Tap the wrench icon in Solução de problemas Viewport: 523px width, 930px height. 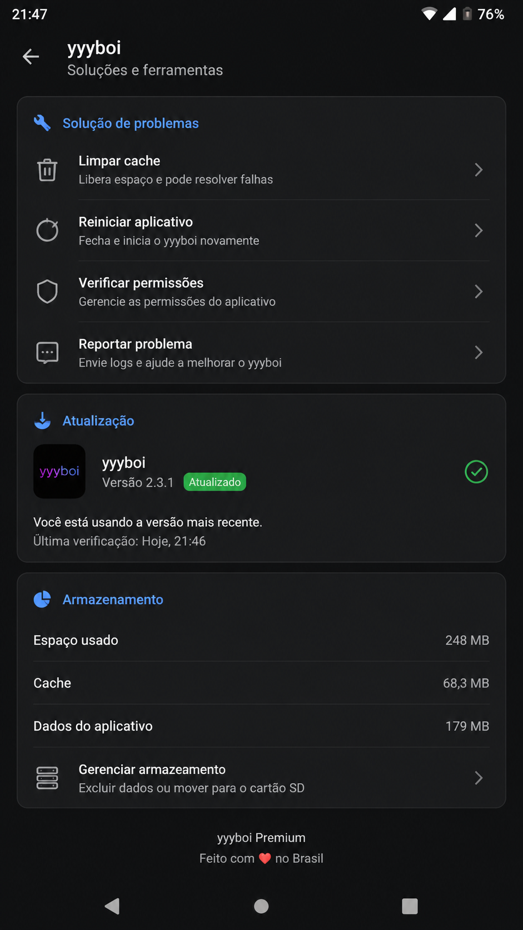point(42,123)
